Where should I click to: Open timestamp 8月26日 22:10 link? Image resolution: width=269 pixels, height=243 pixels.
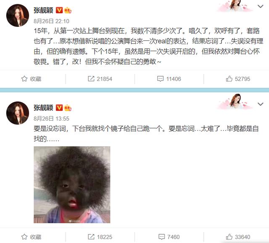[x=51, y=21]
